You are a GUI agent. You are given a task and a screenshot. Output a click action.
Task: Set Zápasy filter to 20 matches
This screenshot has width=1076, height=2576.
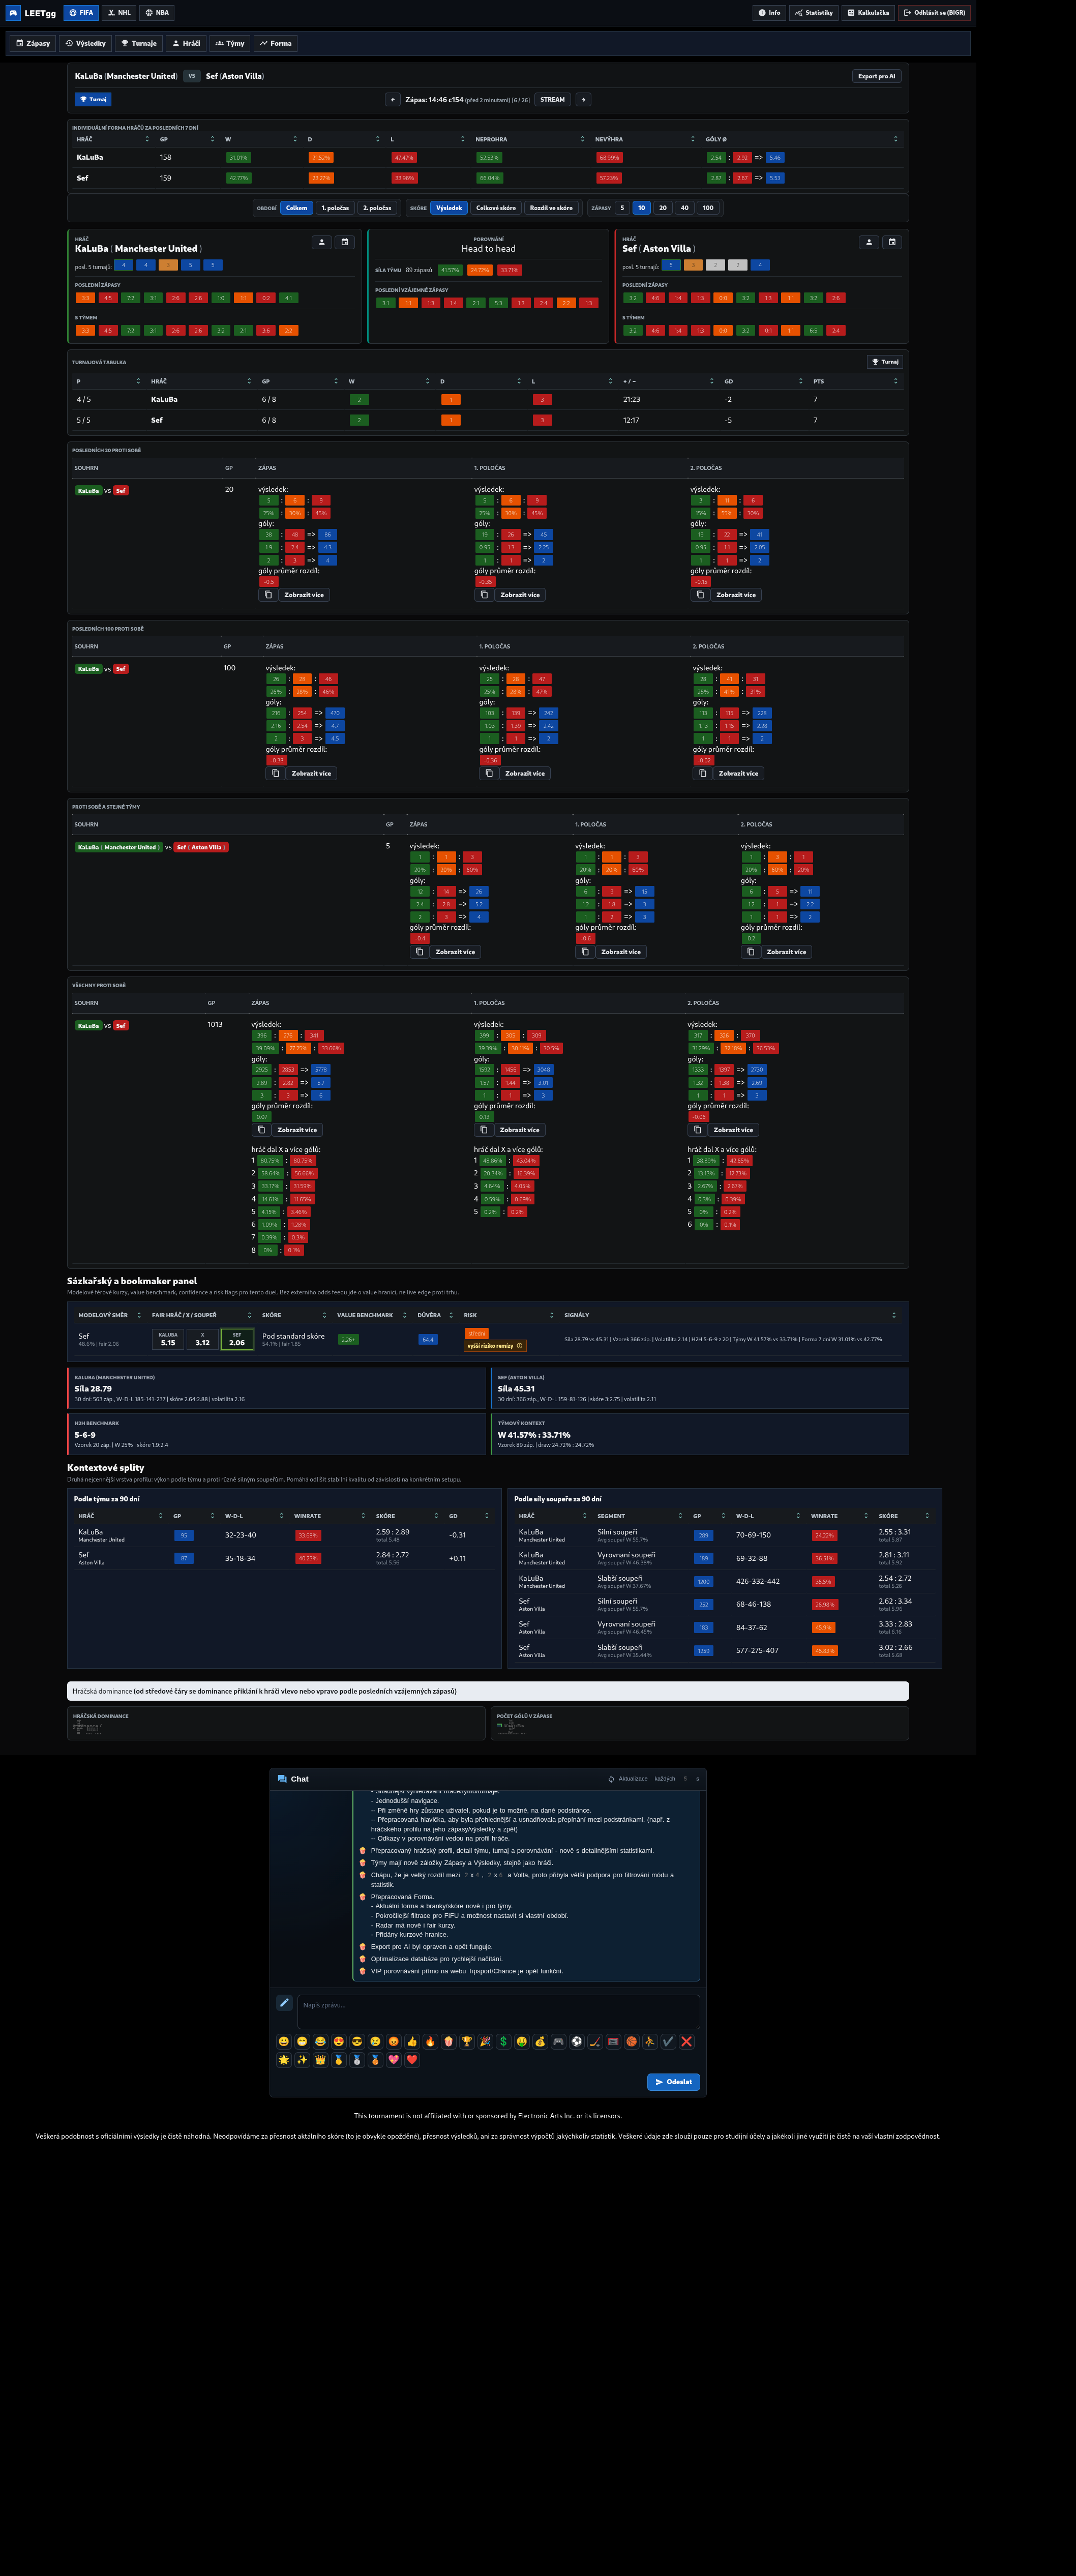[663, 208]
